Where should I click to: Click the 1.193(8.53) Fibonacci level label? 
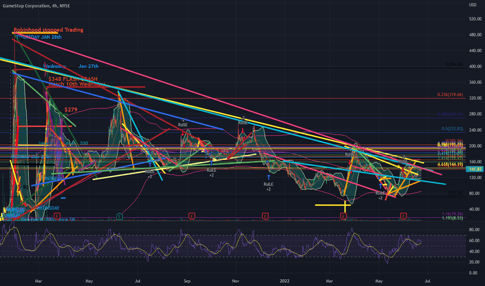(452, 218)
